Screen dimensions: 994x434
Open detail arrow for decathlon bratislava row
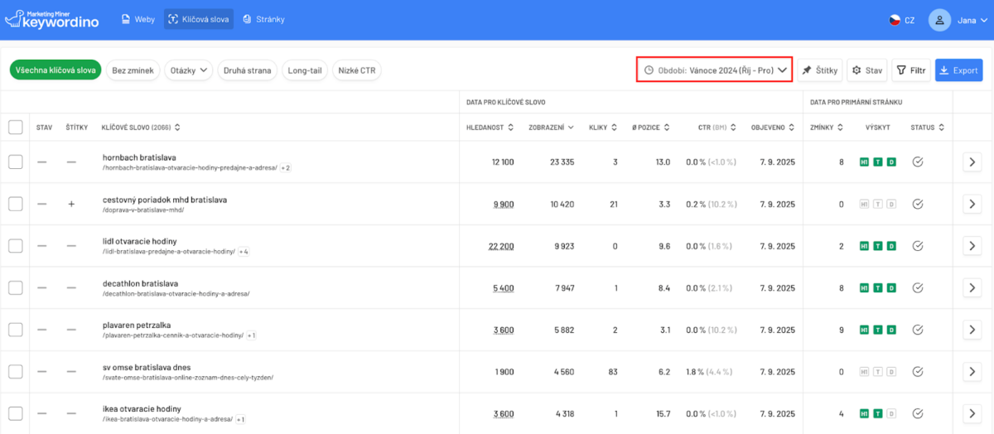[972, 288]
